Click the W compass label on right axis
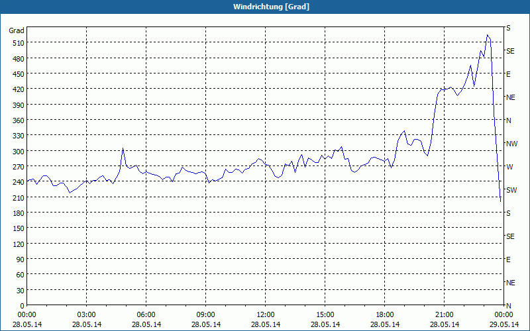Viewport: 530px width, 331px height. 509,167
